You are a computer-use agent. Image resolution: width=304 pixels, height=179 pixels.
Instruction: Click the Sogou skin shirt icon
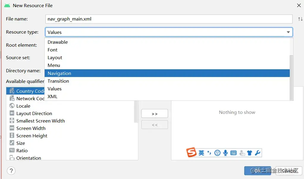[x=250, y=153]
